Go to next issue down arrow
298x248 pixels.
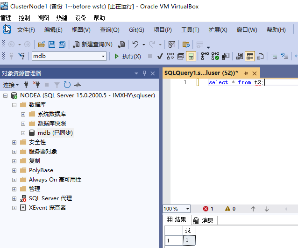pos(267,209)
